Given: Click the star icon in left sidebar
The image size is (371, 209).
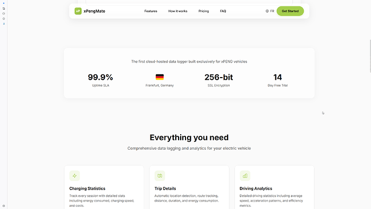Looking at the screenshot, I should pyautogui.click(x=4, y=18).
